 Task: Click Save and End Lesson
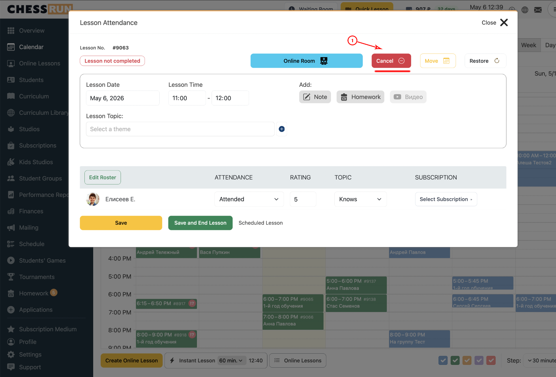click(x=200, y=223)
